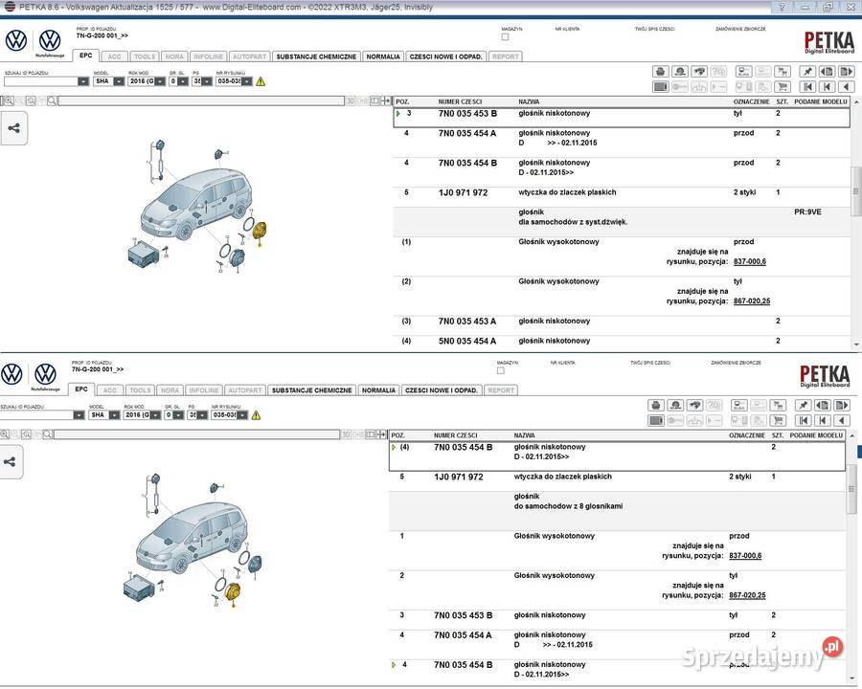Click the print icon in upper window toolbar

[x=660, y=72]
